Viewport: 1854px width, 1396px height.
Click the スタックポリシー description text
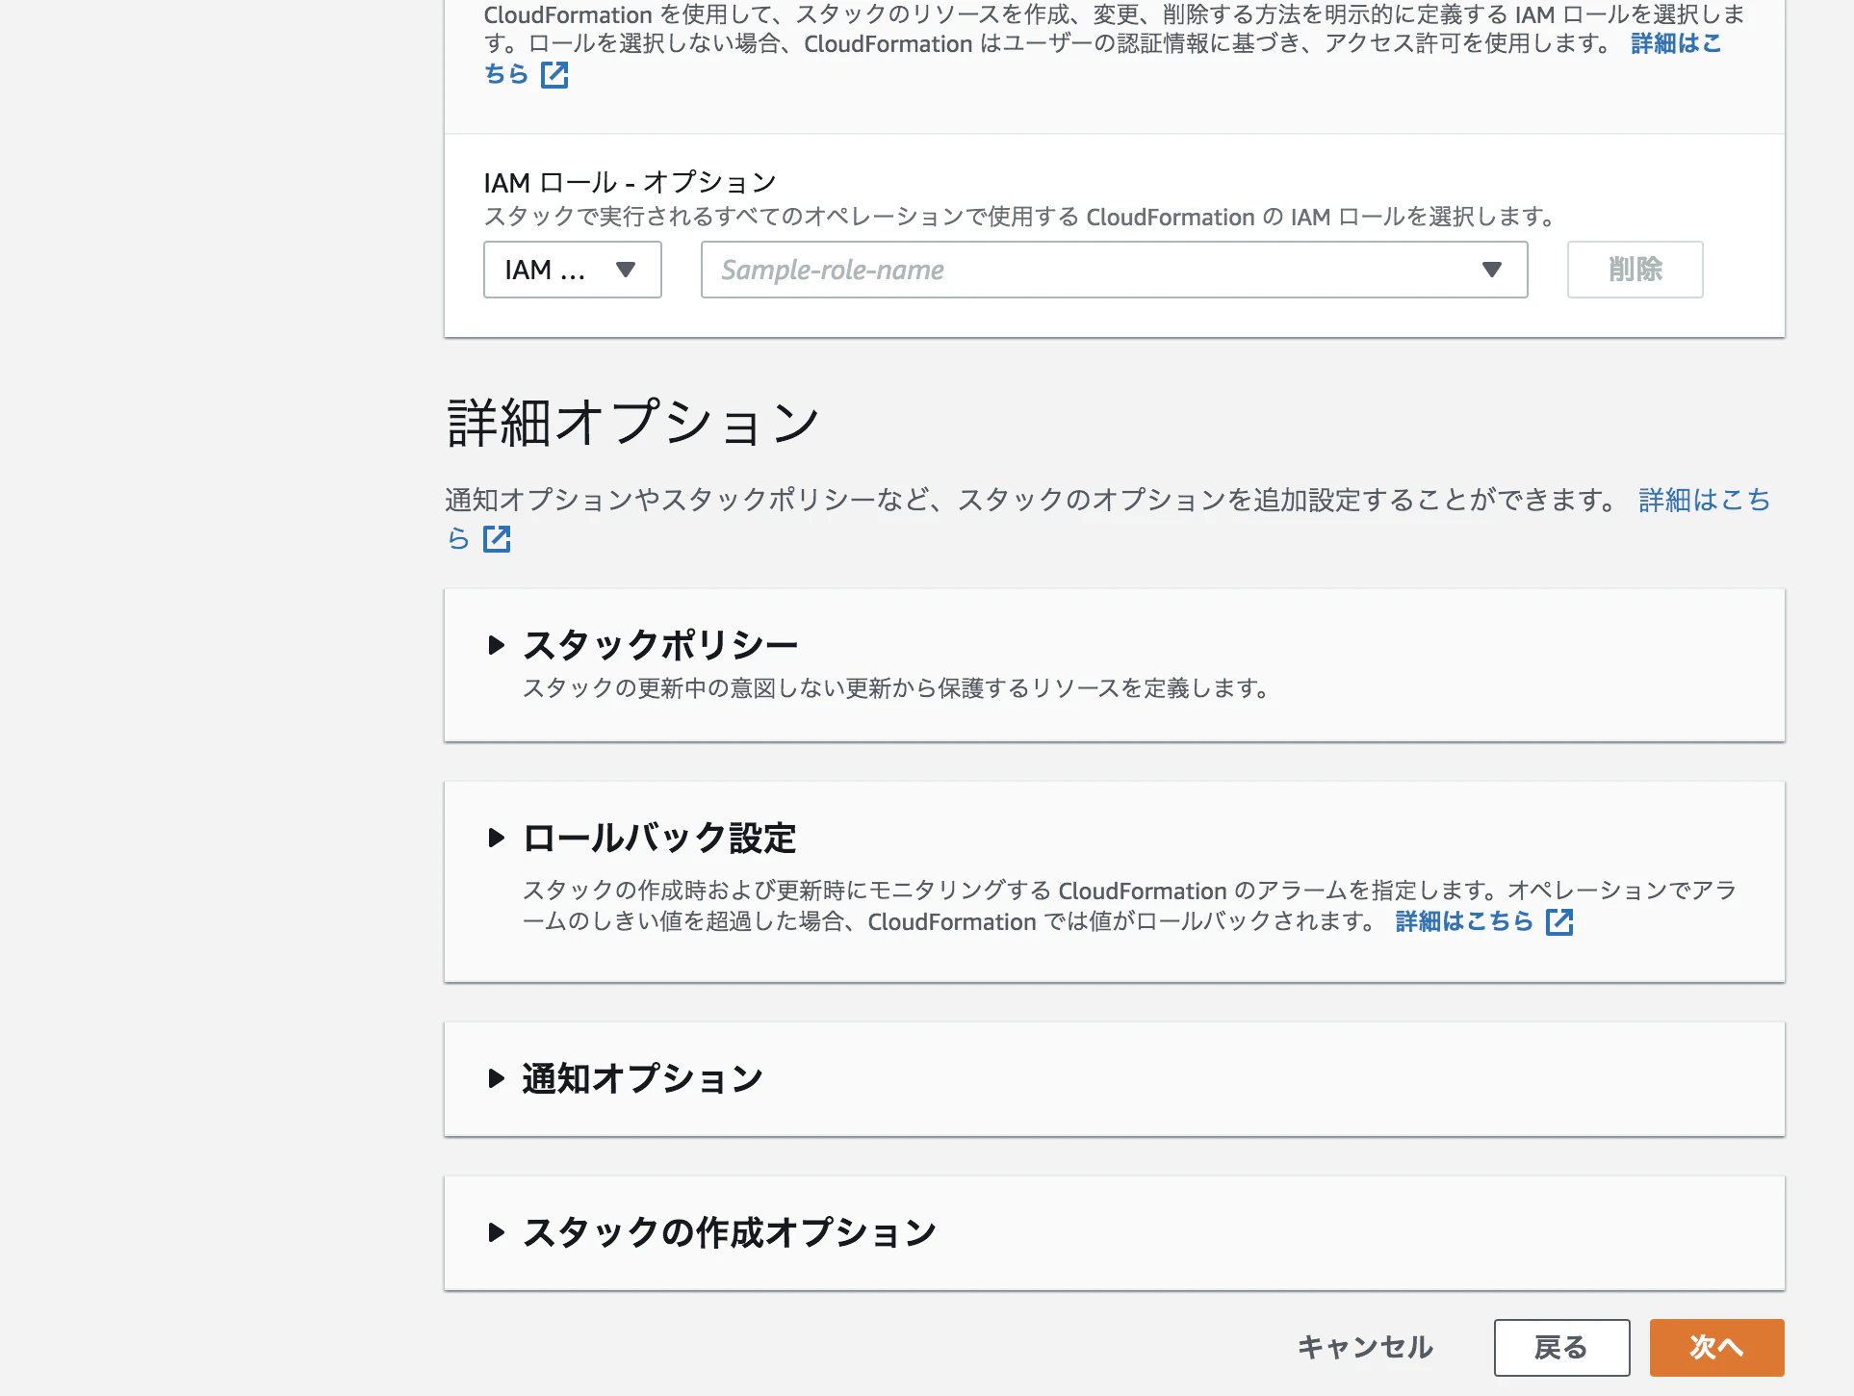pos(896,688)
